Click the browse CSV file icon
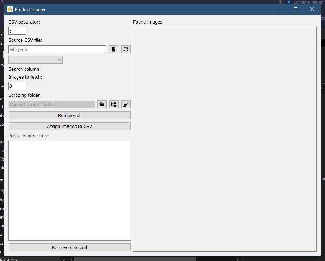The width and height of the screenshot is (325, 261). [x=114, y=49]
